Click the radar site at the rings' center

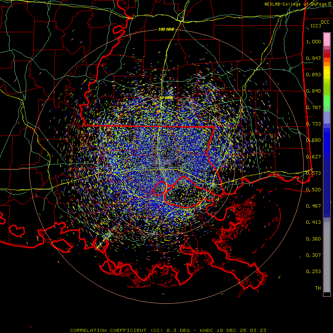(166, 167)
